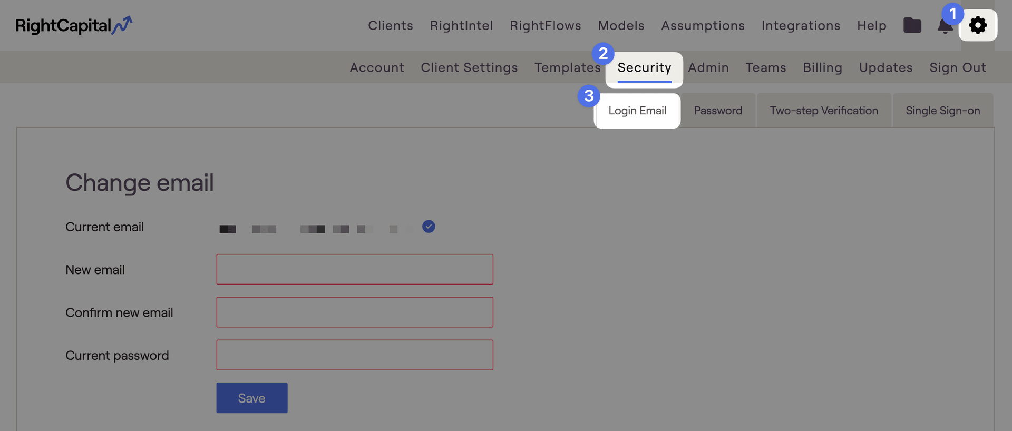Screen dimensions: 1012x431
Task: Go to the Client Settings tab
Action: (469, 67)
